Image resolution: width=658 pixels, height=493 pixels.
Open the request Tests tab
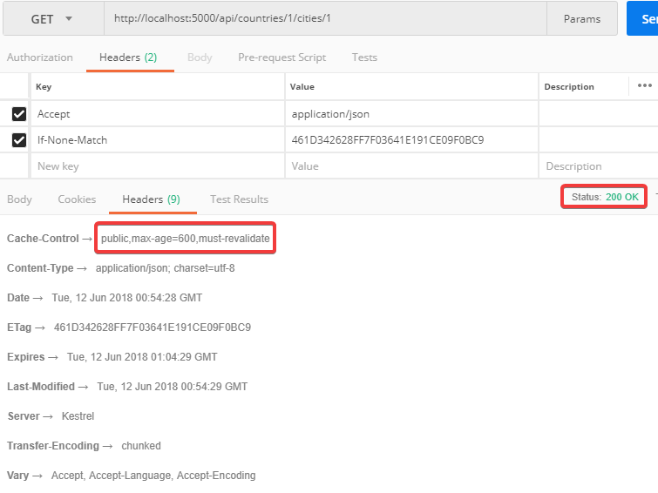364,57
